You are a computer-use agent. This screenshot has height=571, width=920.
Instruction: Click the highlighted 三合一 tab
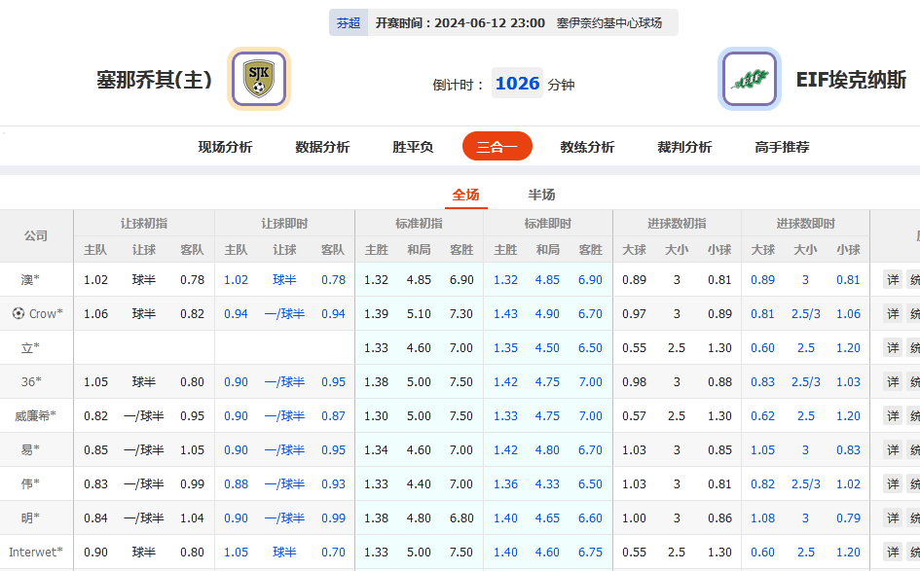497,146
